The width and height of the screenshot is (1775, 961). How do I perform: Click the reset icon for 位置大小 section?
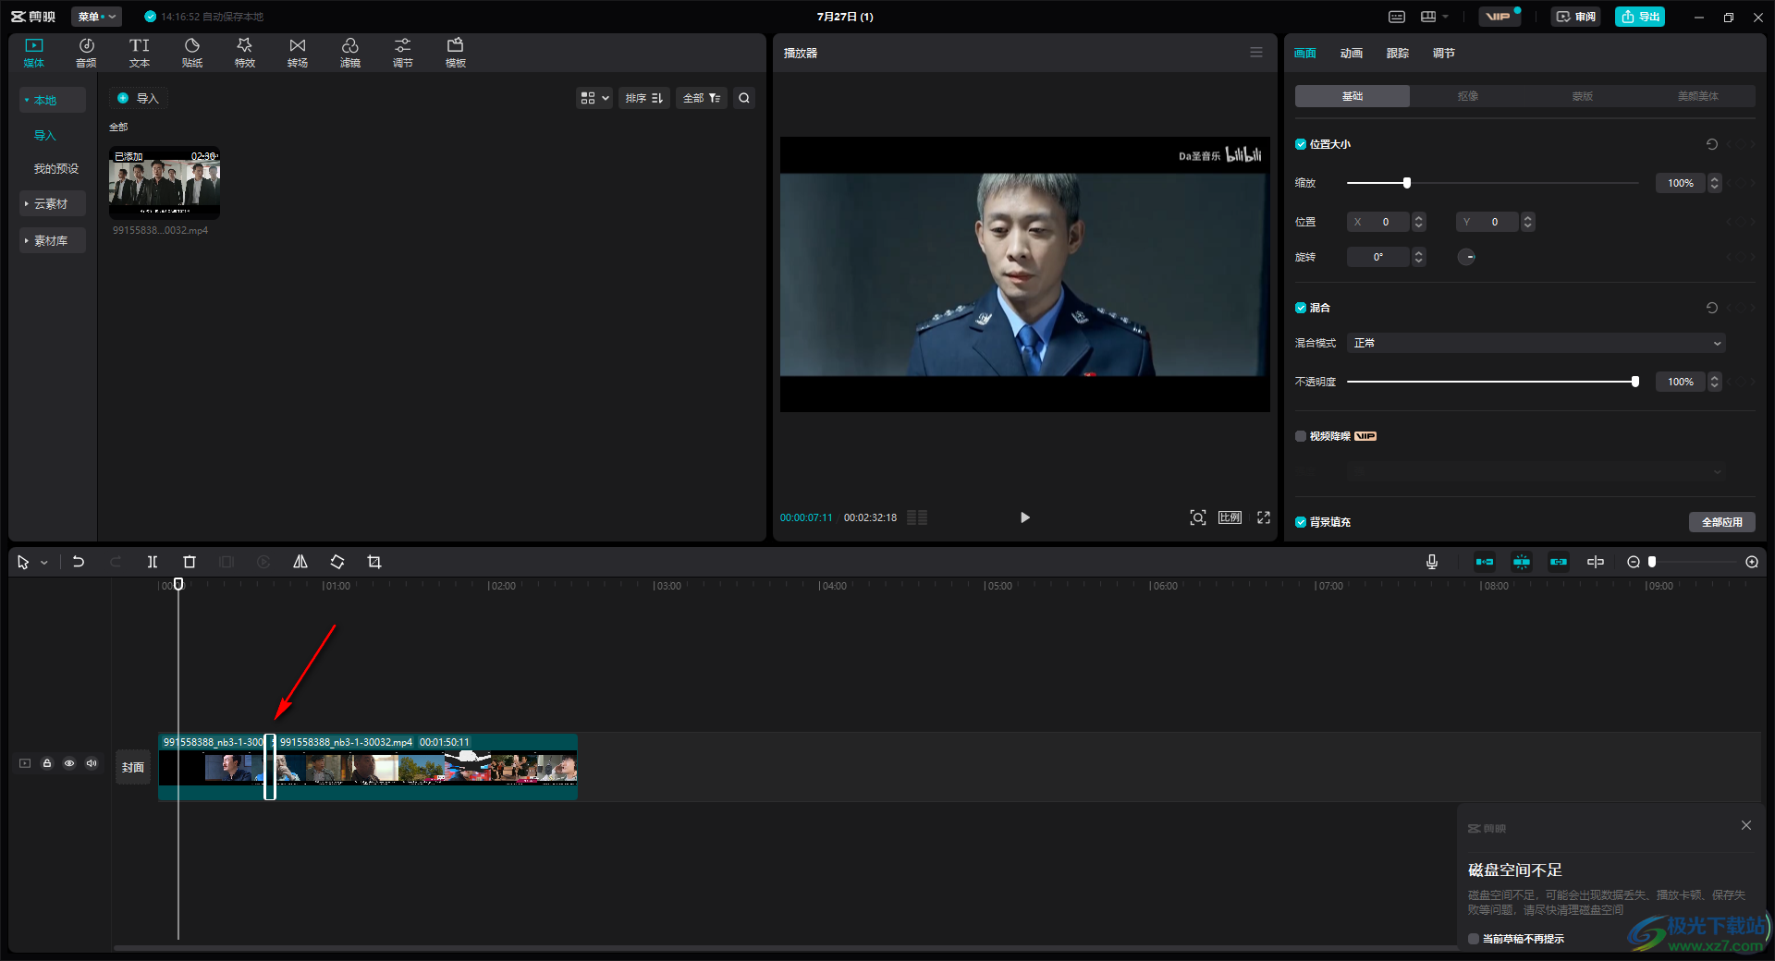(1712, 144)
